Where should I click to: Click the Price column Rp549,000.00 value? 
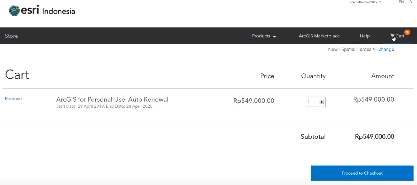coord(254,101)
